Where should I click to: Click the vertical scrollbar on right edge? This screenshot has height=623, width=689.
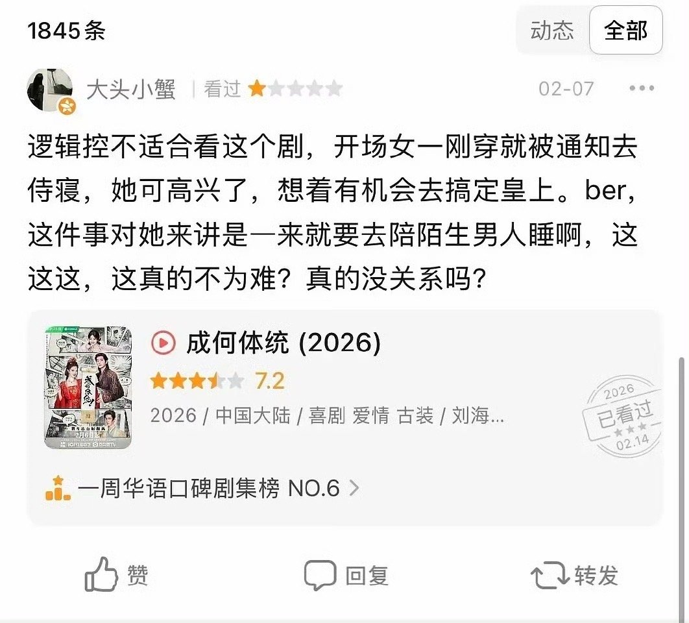(x=682, y=483)
